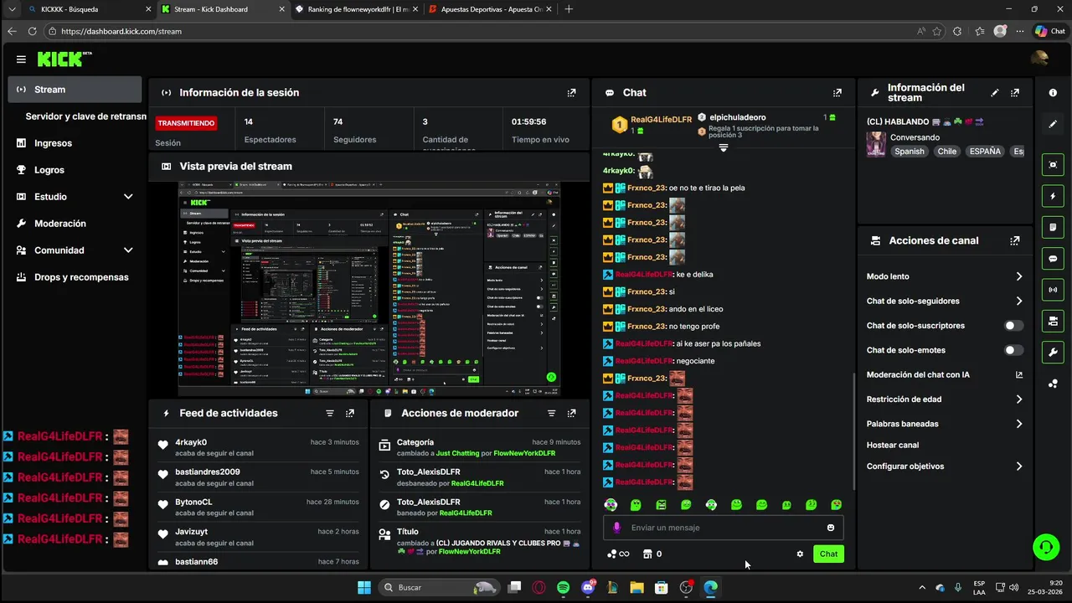Image resolution: width=1072 pixels, height=603 pixels.
Task: Click the taskbar Buscar search box
Action: pyautogui.click(x=439, y=588)
